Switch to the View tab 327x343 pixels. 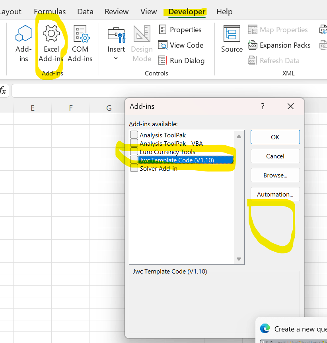coord(149,12)
